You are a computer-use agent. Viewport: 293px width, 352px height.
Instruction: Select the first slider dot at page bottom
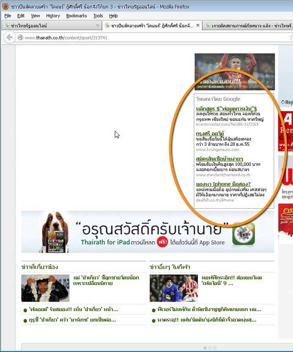tap(205, 348)
